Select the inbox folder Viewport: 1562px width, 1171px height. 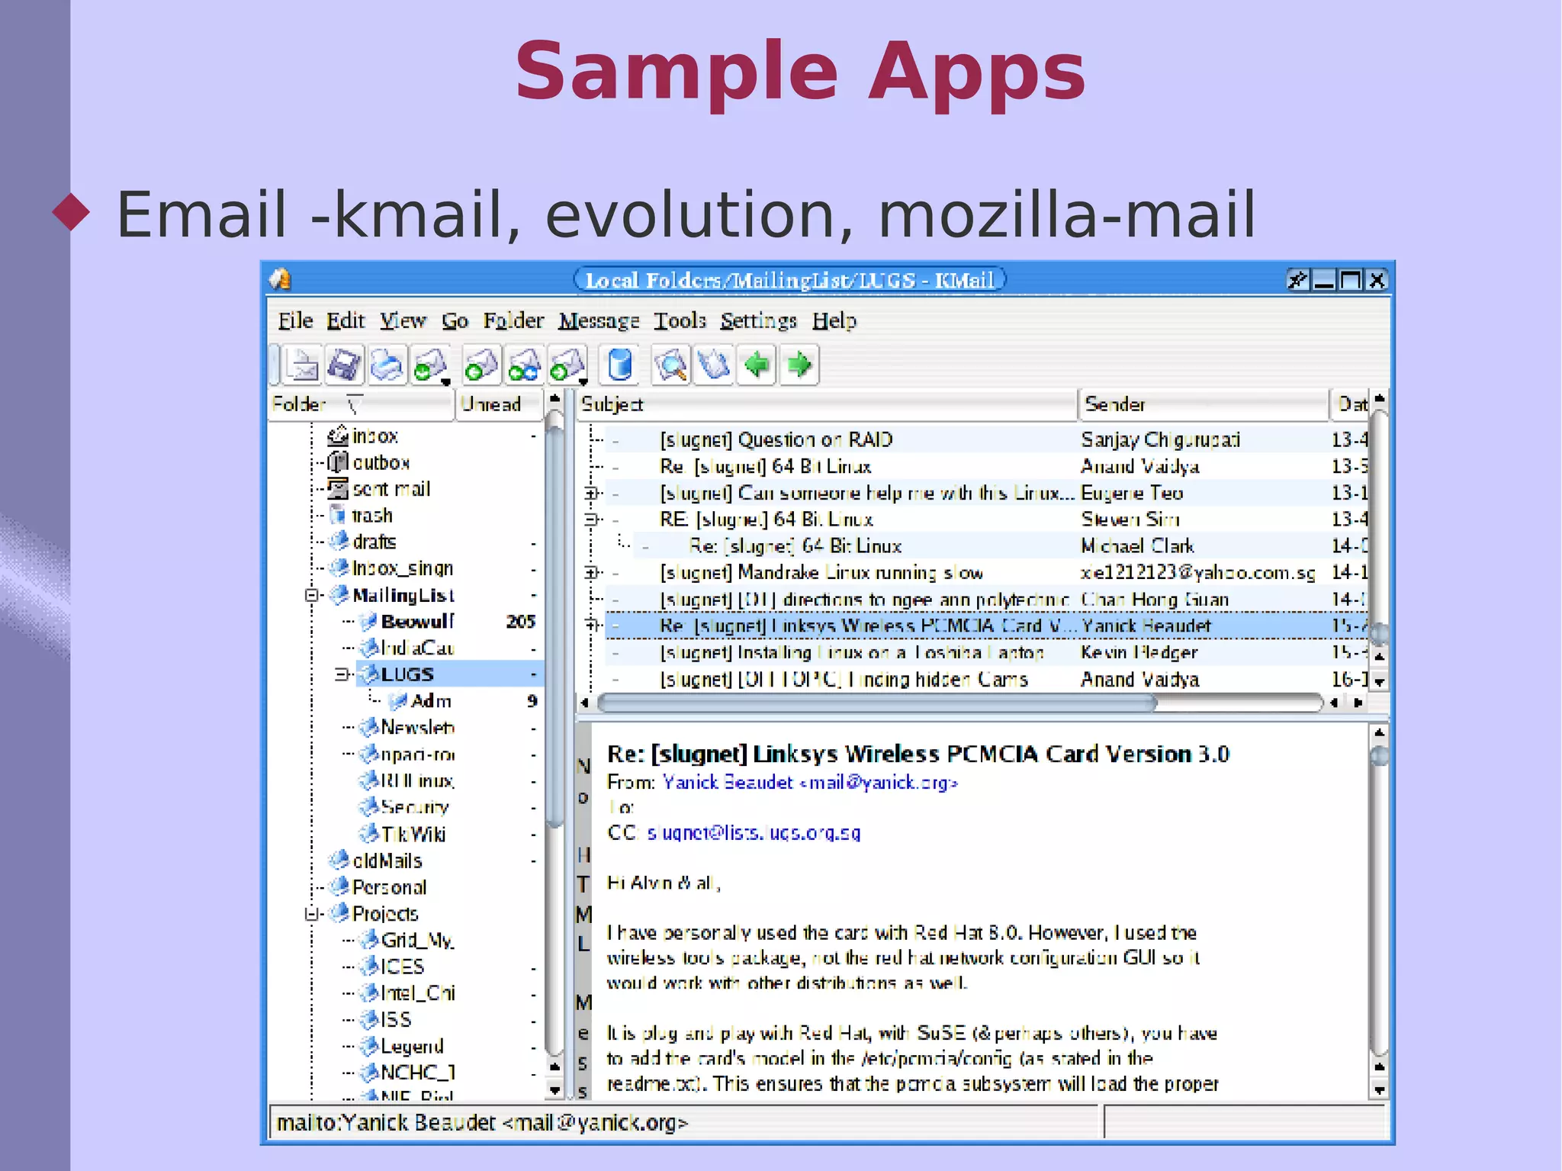pos(374,436)
